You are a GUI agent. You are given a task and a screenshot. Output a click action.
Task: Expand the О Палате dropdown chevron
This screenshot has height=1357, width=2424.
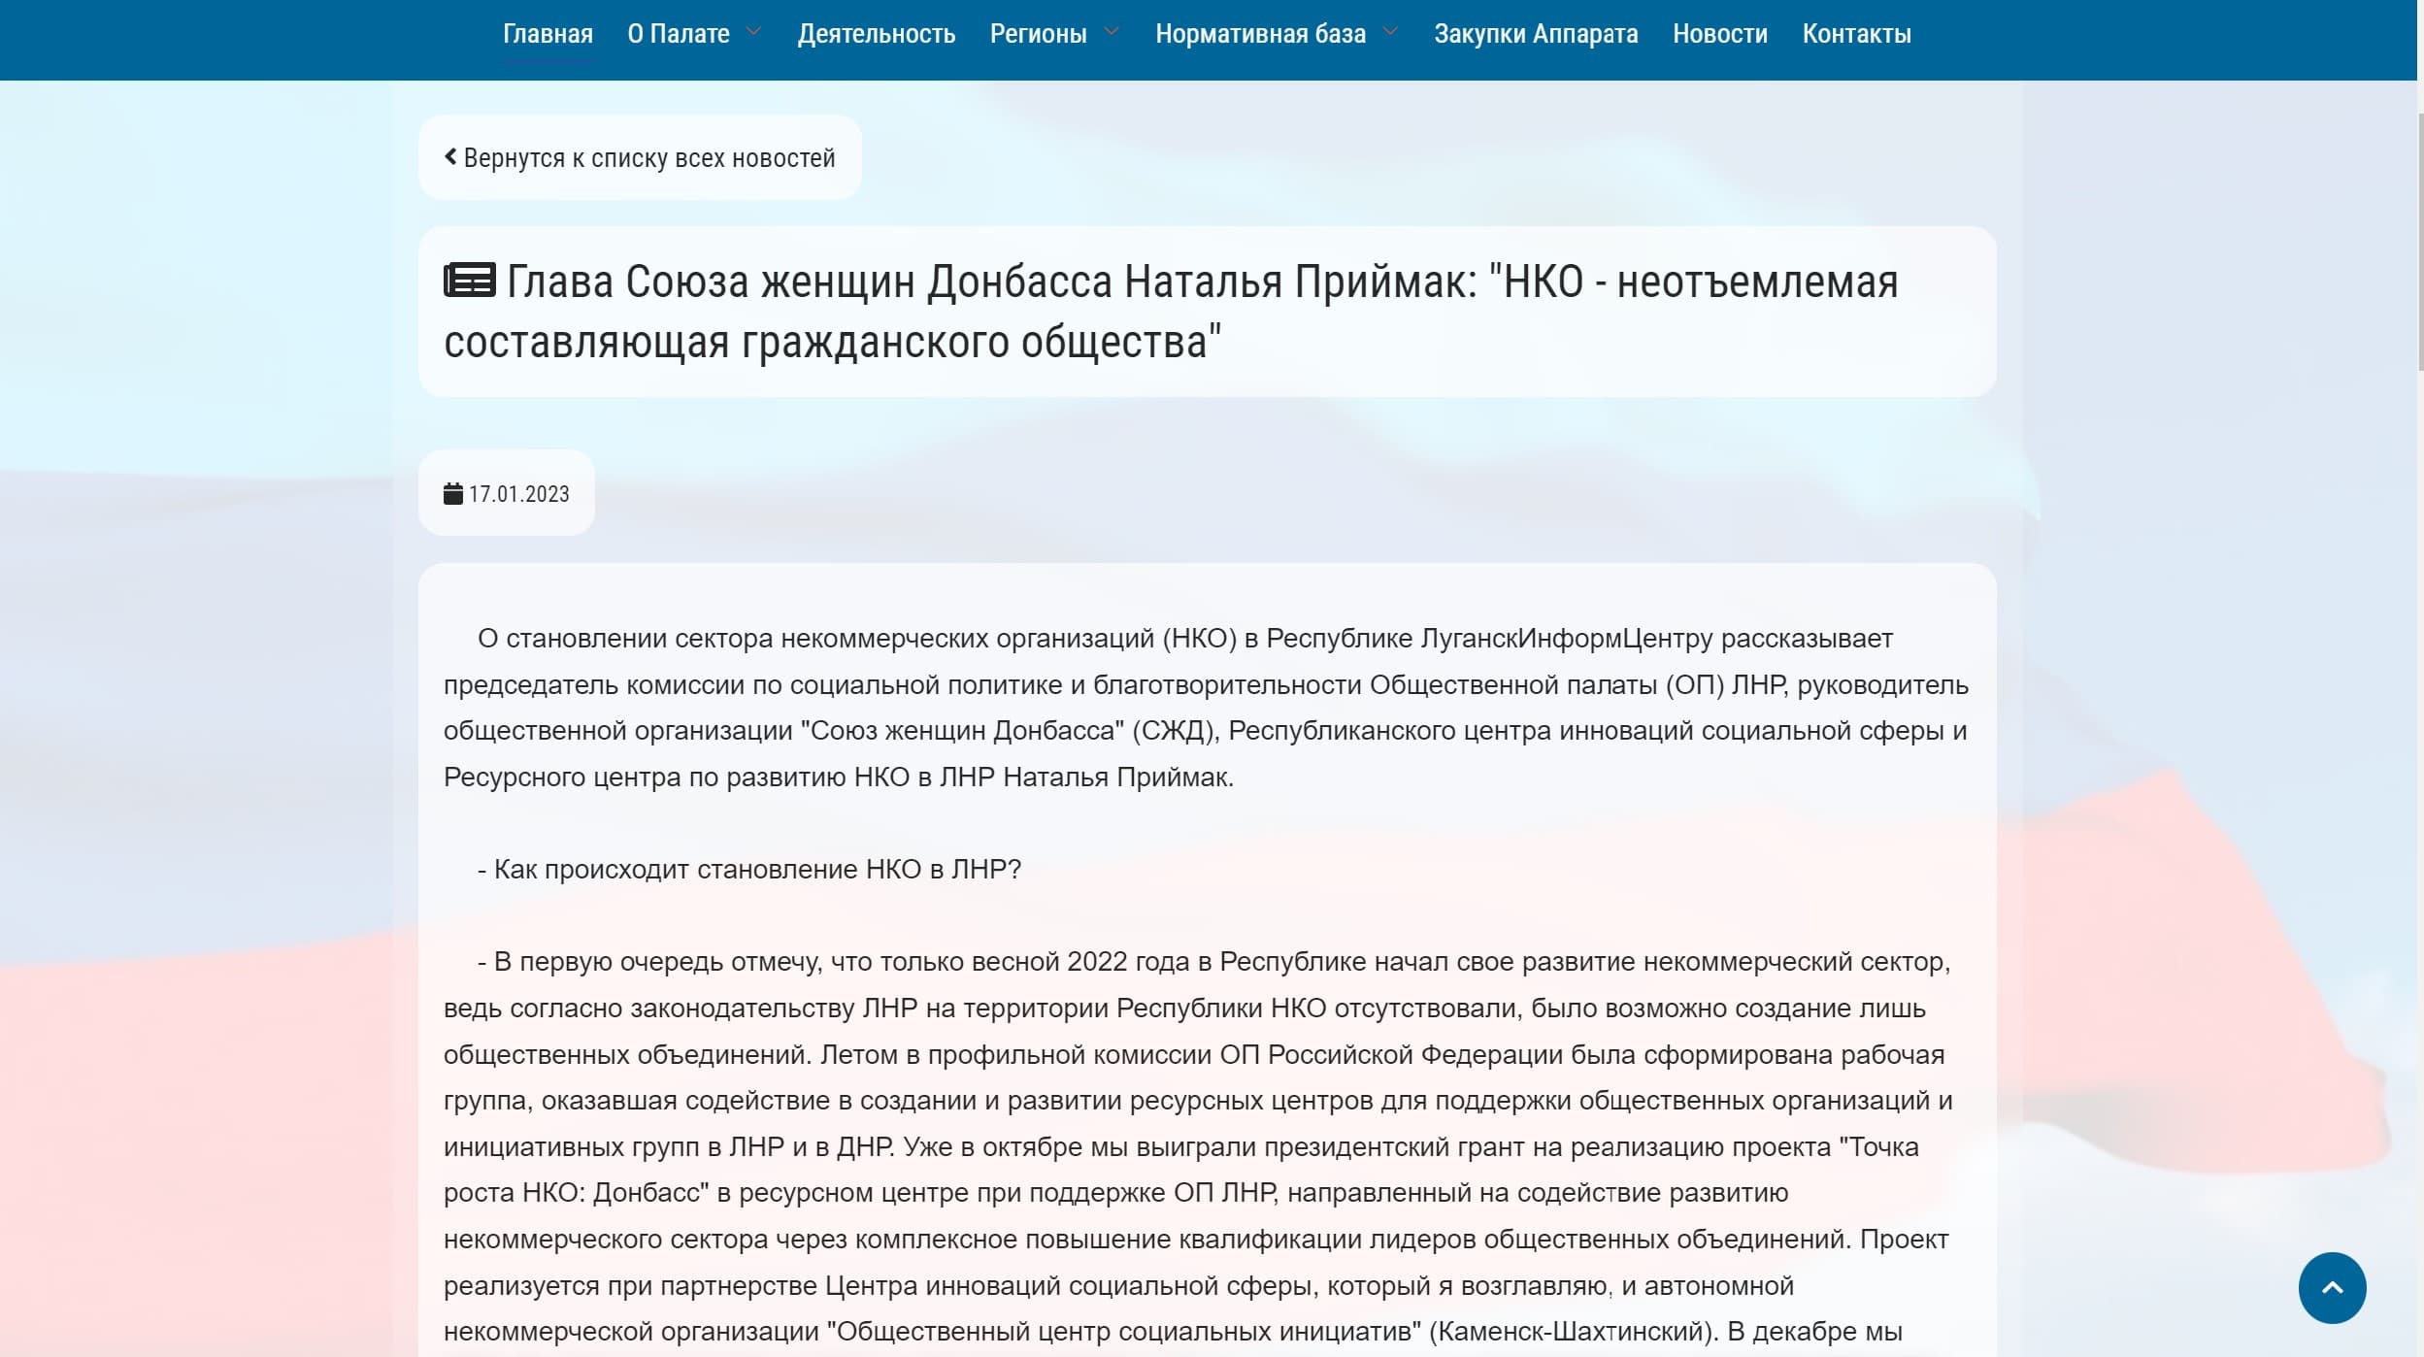pyautogui.click(x=753, y=32)
